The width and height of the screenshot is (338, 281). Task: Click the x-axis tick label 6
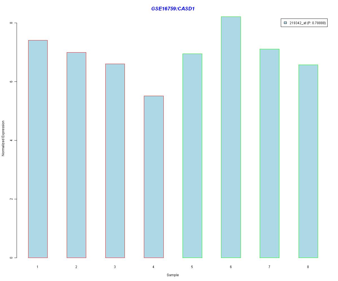pyautogui.click(x=231, y=267)
